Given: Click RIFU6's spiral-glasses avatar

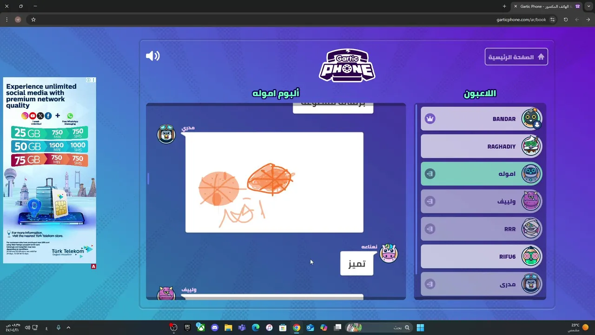Looking at the screenshot, I should (531, 256).
